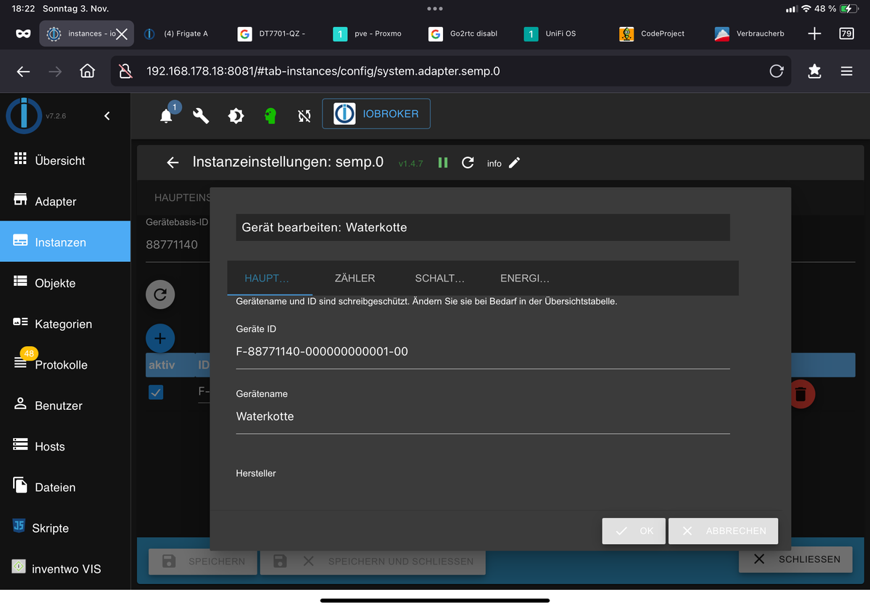The image size is (870, 608).
Task: Click the Gerätename input field
Action: coord(482,416)
